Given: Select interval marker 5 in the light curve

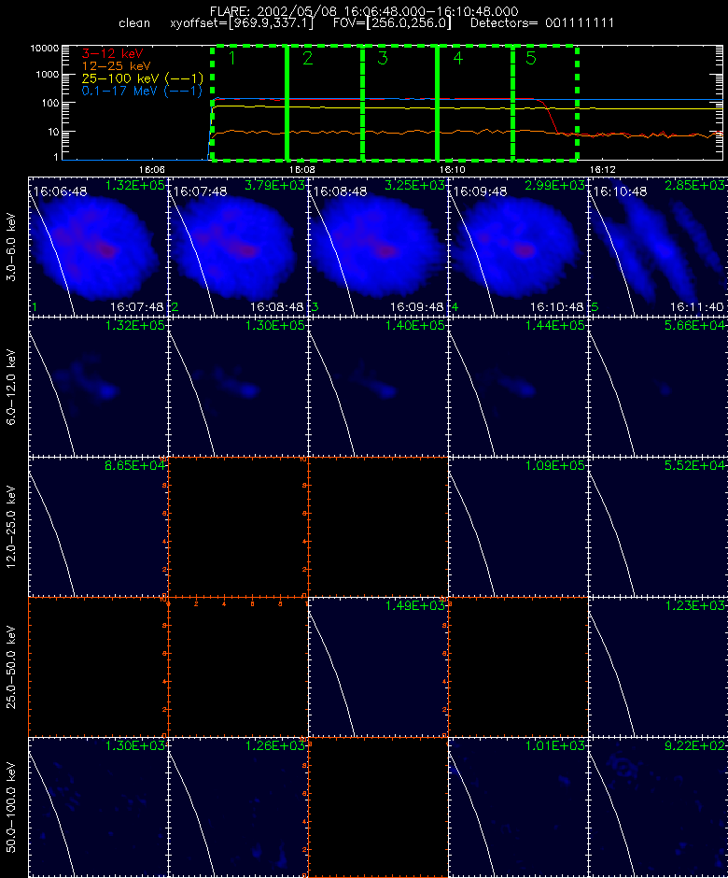Looking at the screenshot, I should tap(531, 58).
